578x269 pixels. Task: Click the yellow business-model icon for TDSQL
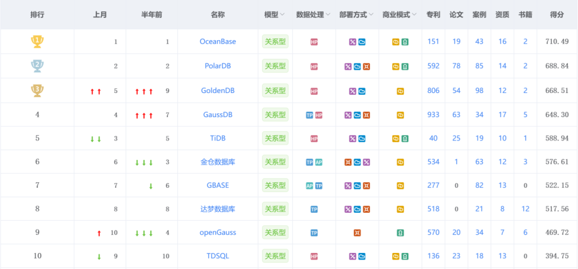click(x=396, y=256)
